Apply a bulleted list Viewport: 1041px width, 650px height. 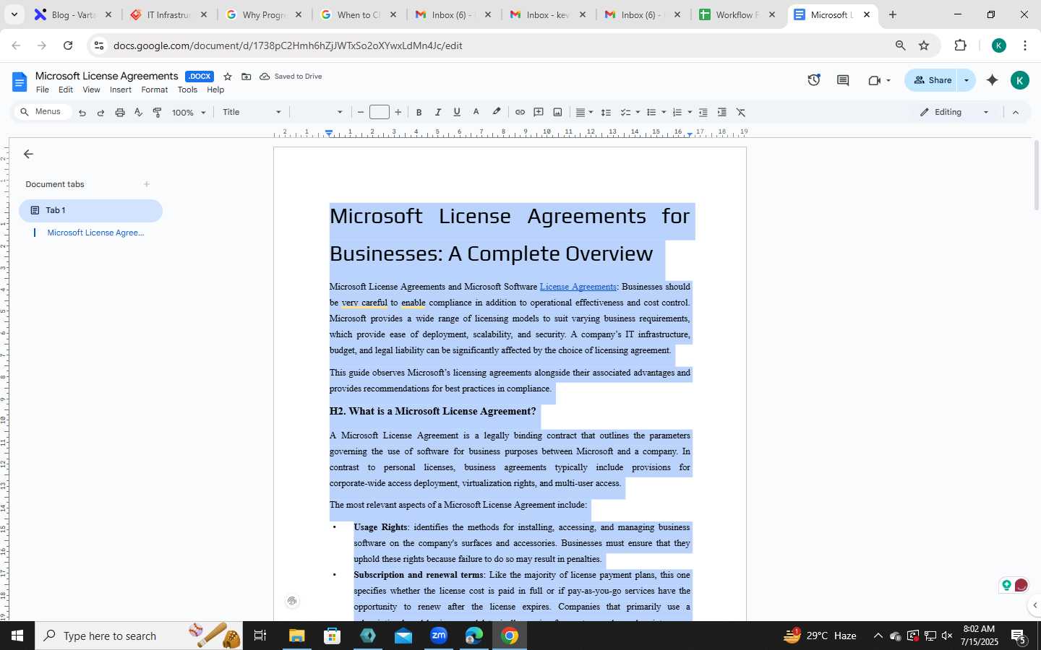(x=651, y=113)
